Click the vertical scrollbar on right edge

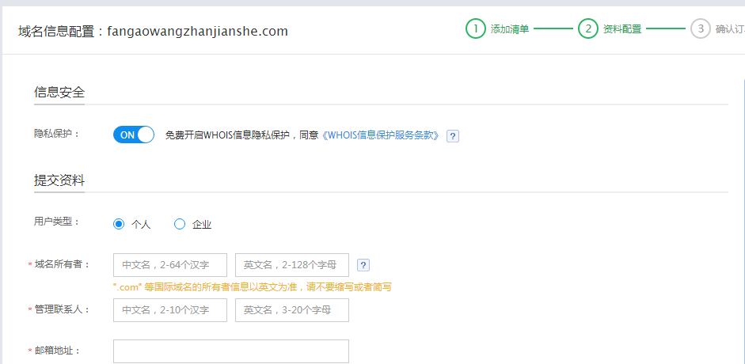tap(742, 198)
